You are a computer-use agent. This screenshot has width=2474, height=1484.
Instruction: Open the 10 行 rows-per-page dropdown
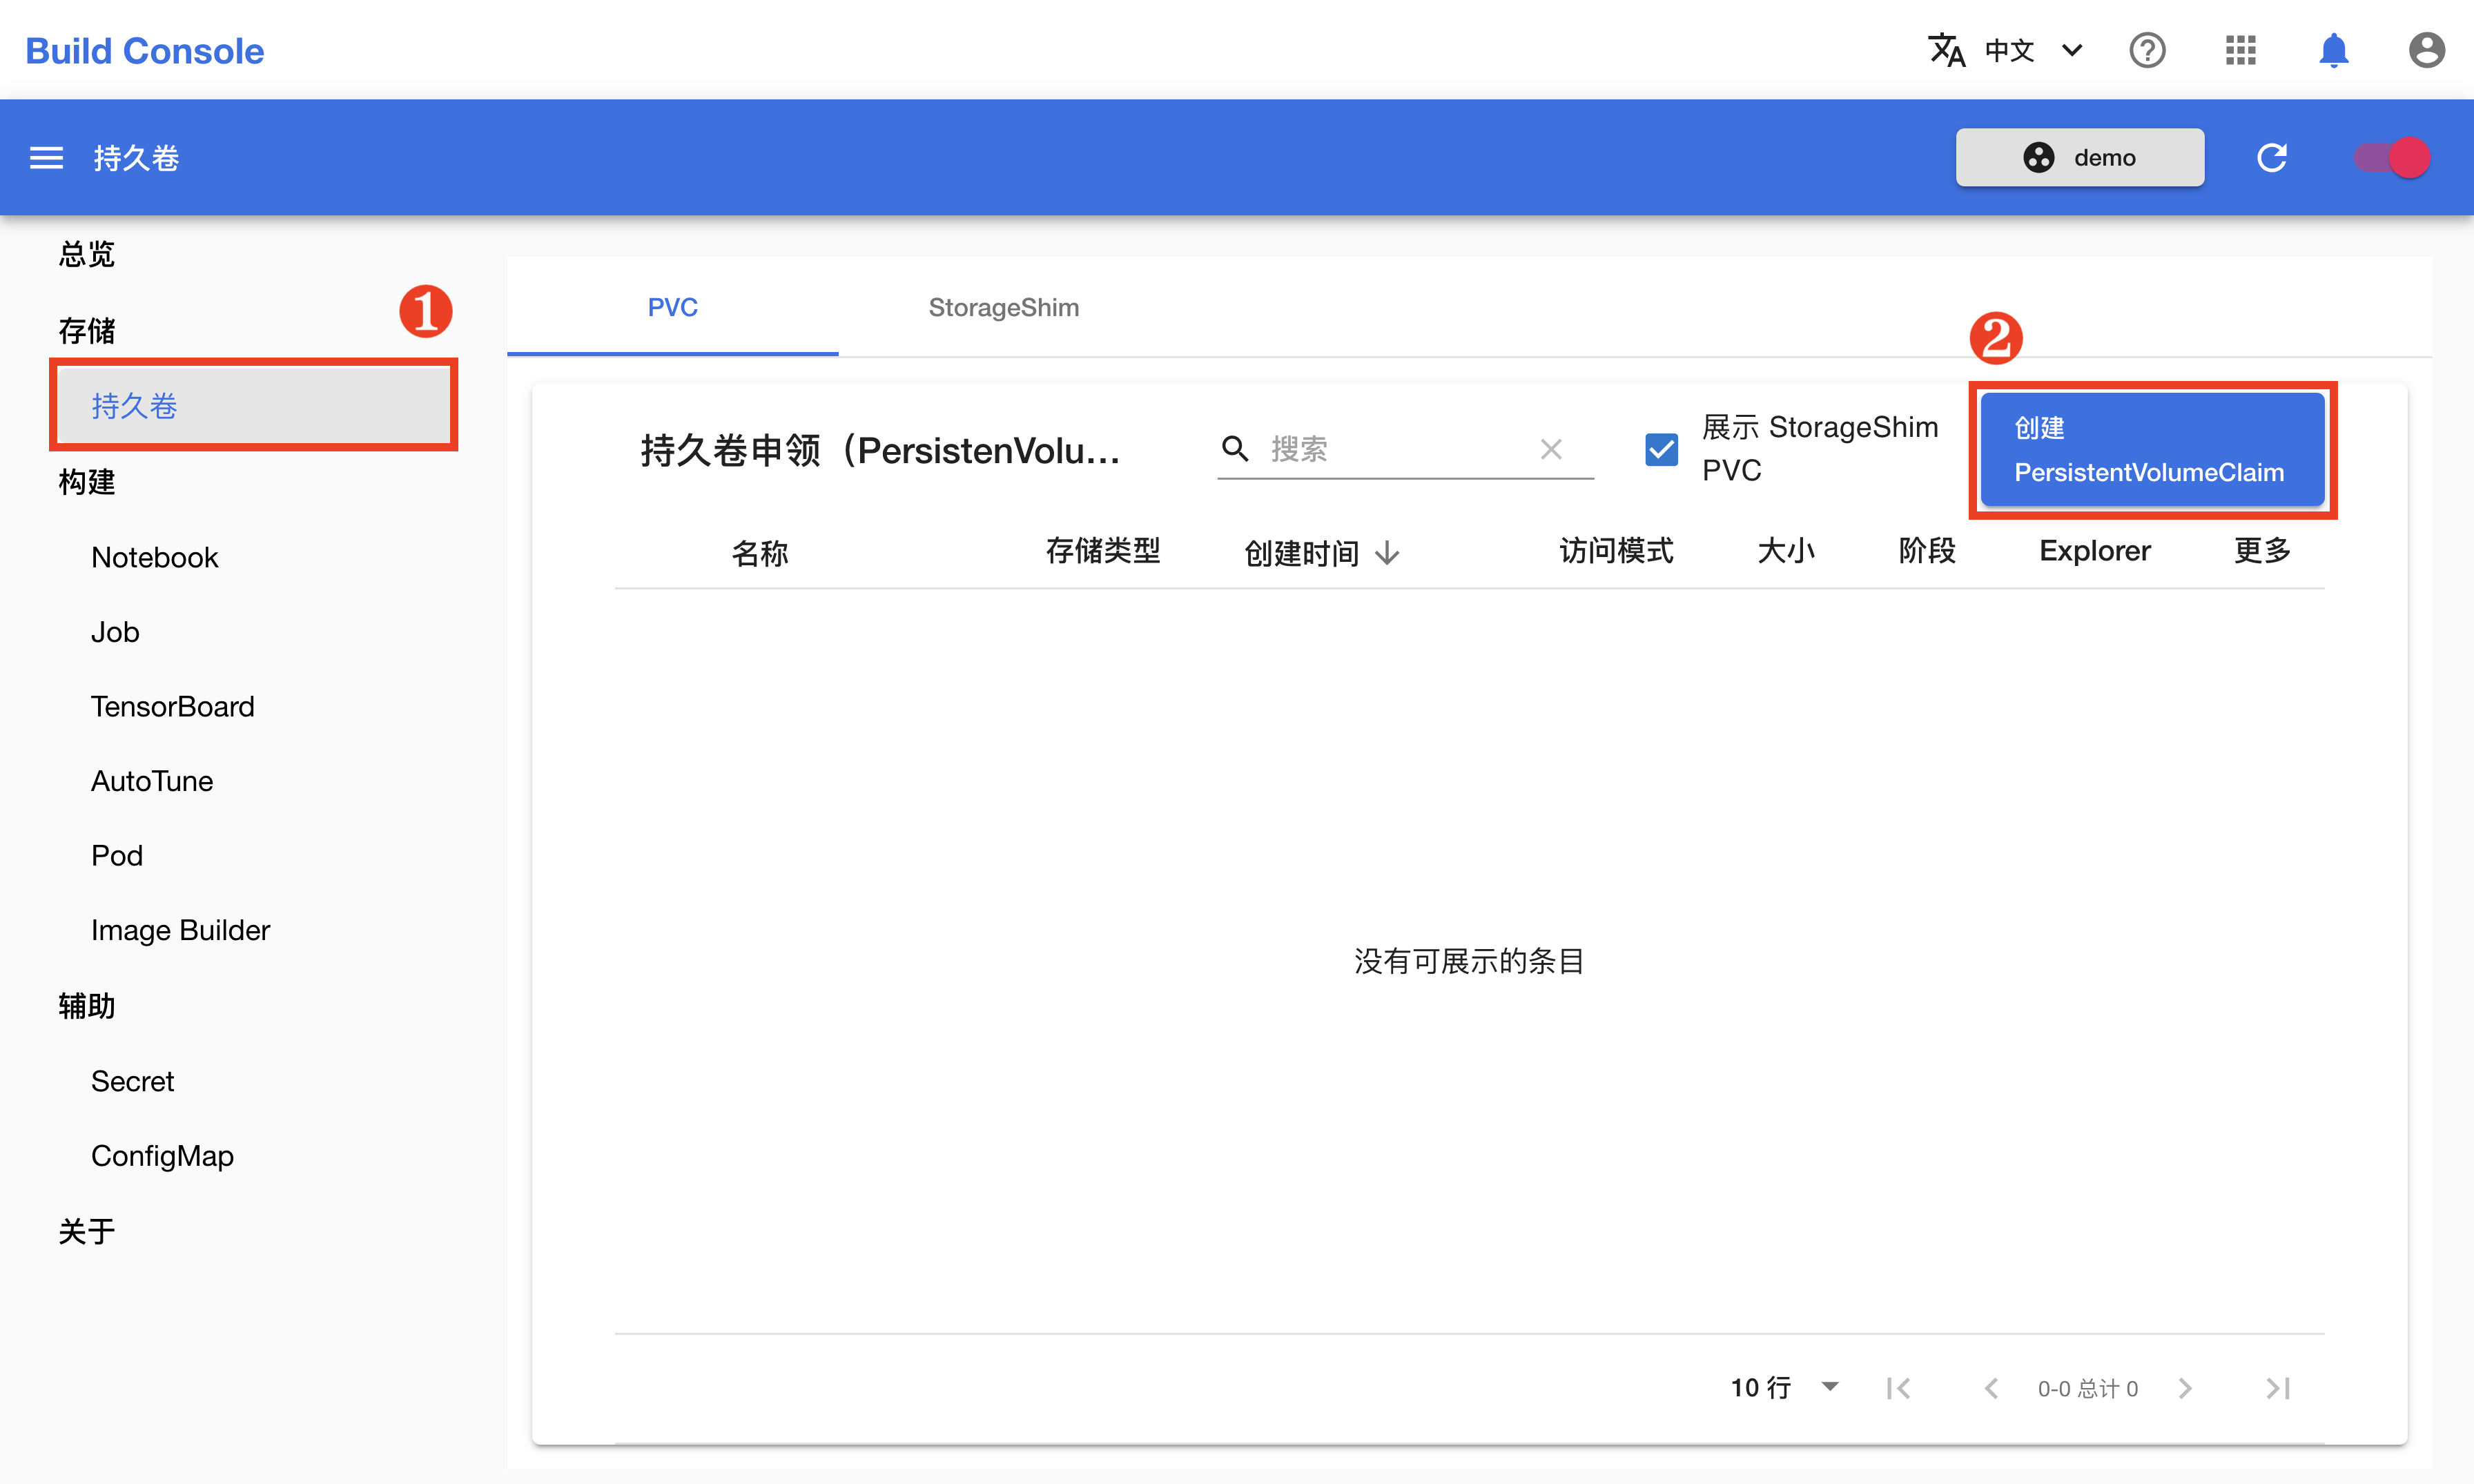(x=1784, y=1387)
